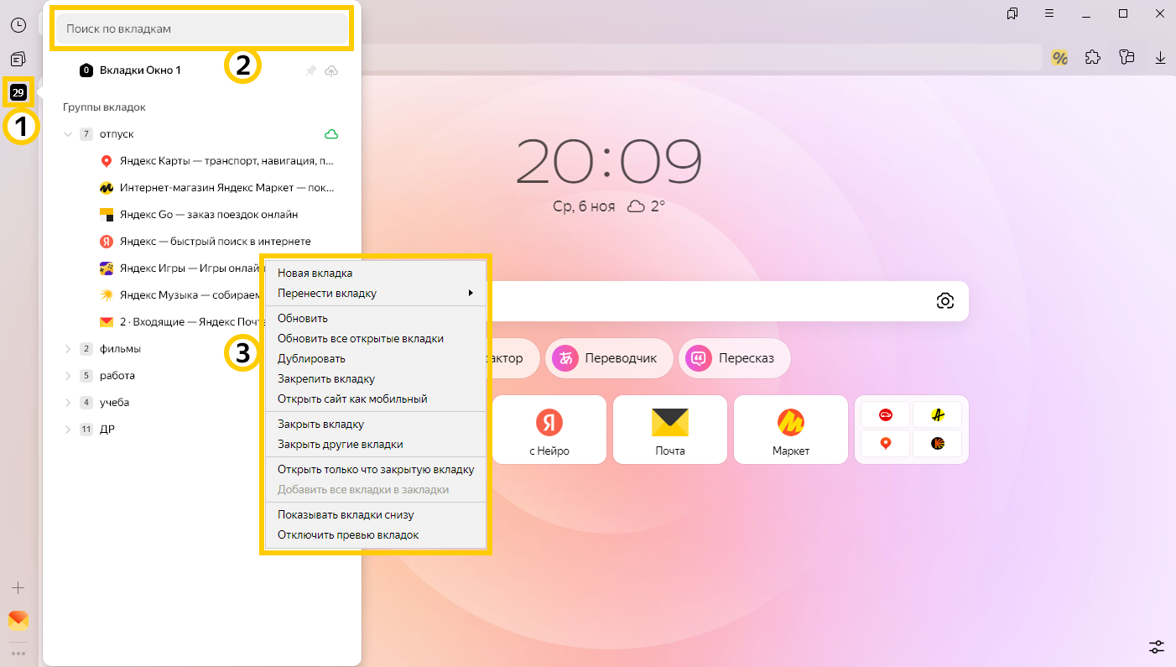Open the Почта tile
This screenshot has height=667, width=1176.
coord(670,430)
